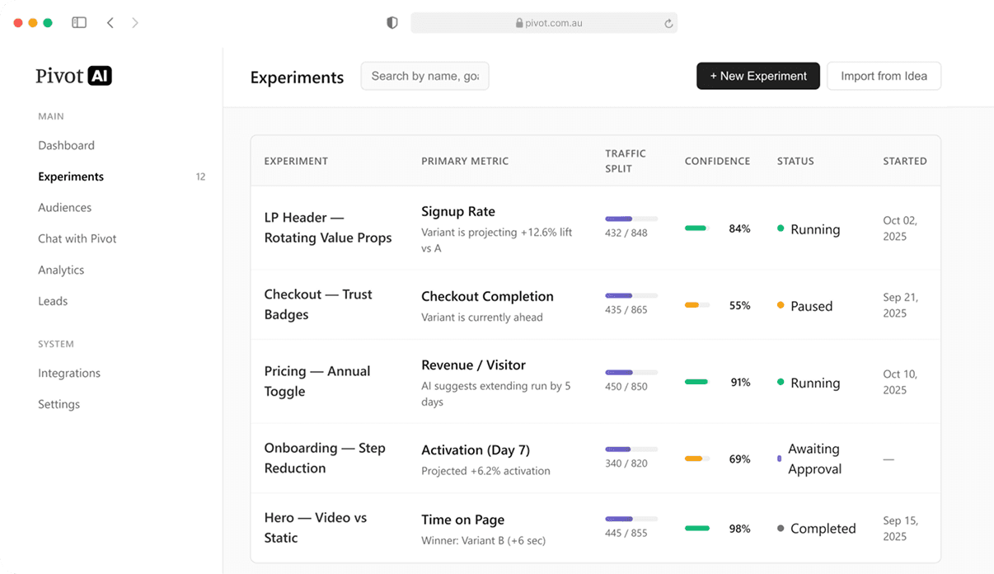Open the Pricing — Annual Toggle experiment
Image resolution: width=994 pixels, height=574 pixels.
pyautogui.click(x=316, y=381)
